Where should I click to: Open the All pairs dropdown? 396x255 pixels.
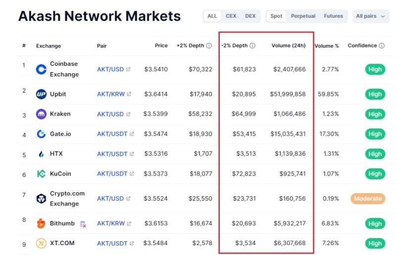point(370,16)
